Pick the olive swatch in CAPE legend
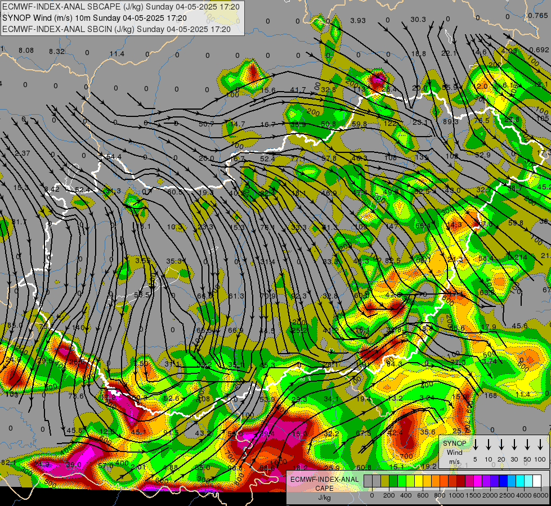551x506 pixels. point(385,481)
